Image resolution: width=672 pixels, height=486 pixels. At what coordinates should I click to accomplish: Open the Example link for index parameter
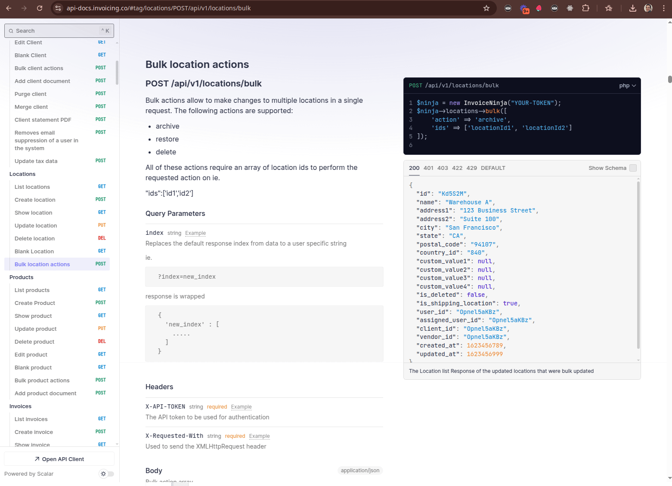[195, 233]
